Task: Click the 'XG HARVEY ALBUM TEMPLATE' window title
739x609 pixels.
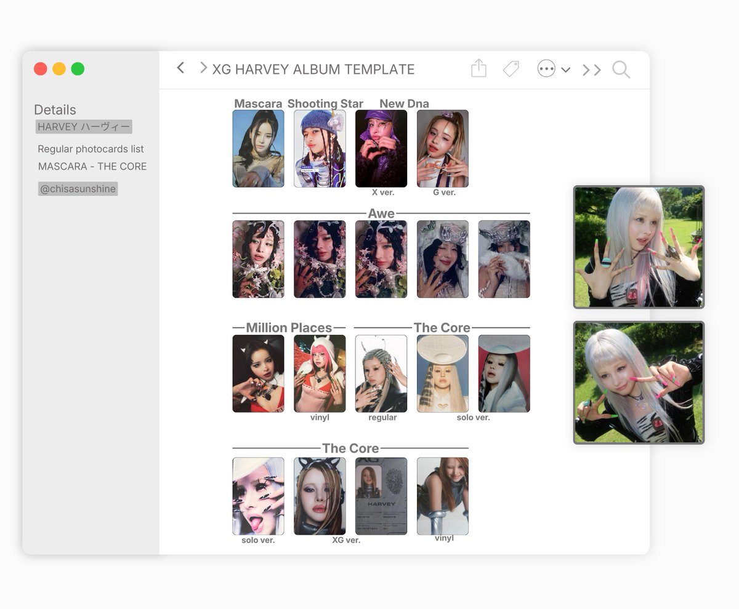Action: point(313,70)
